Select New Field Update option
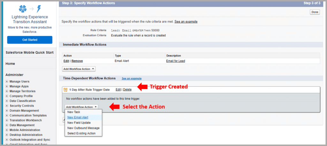327x146 pixels. pos(79,123)
